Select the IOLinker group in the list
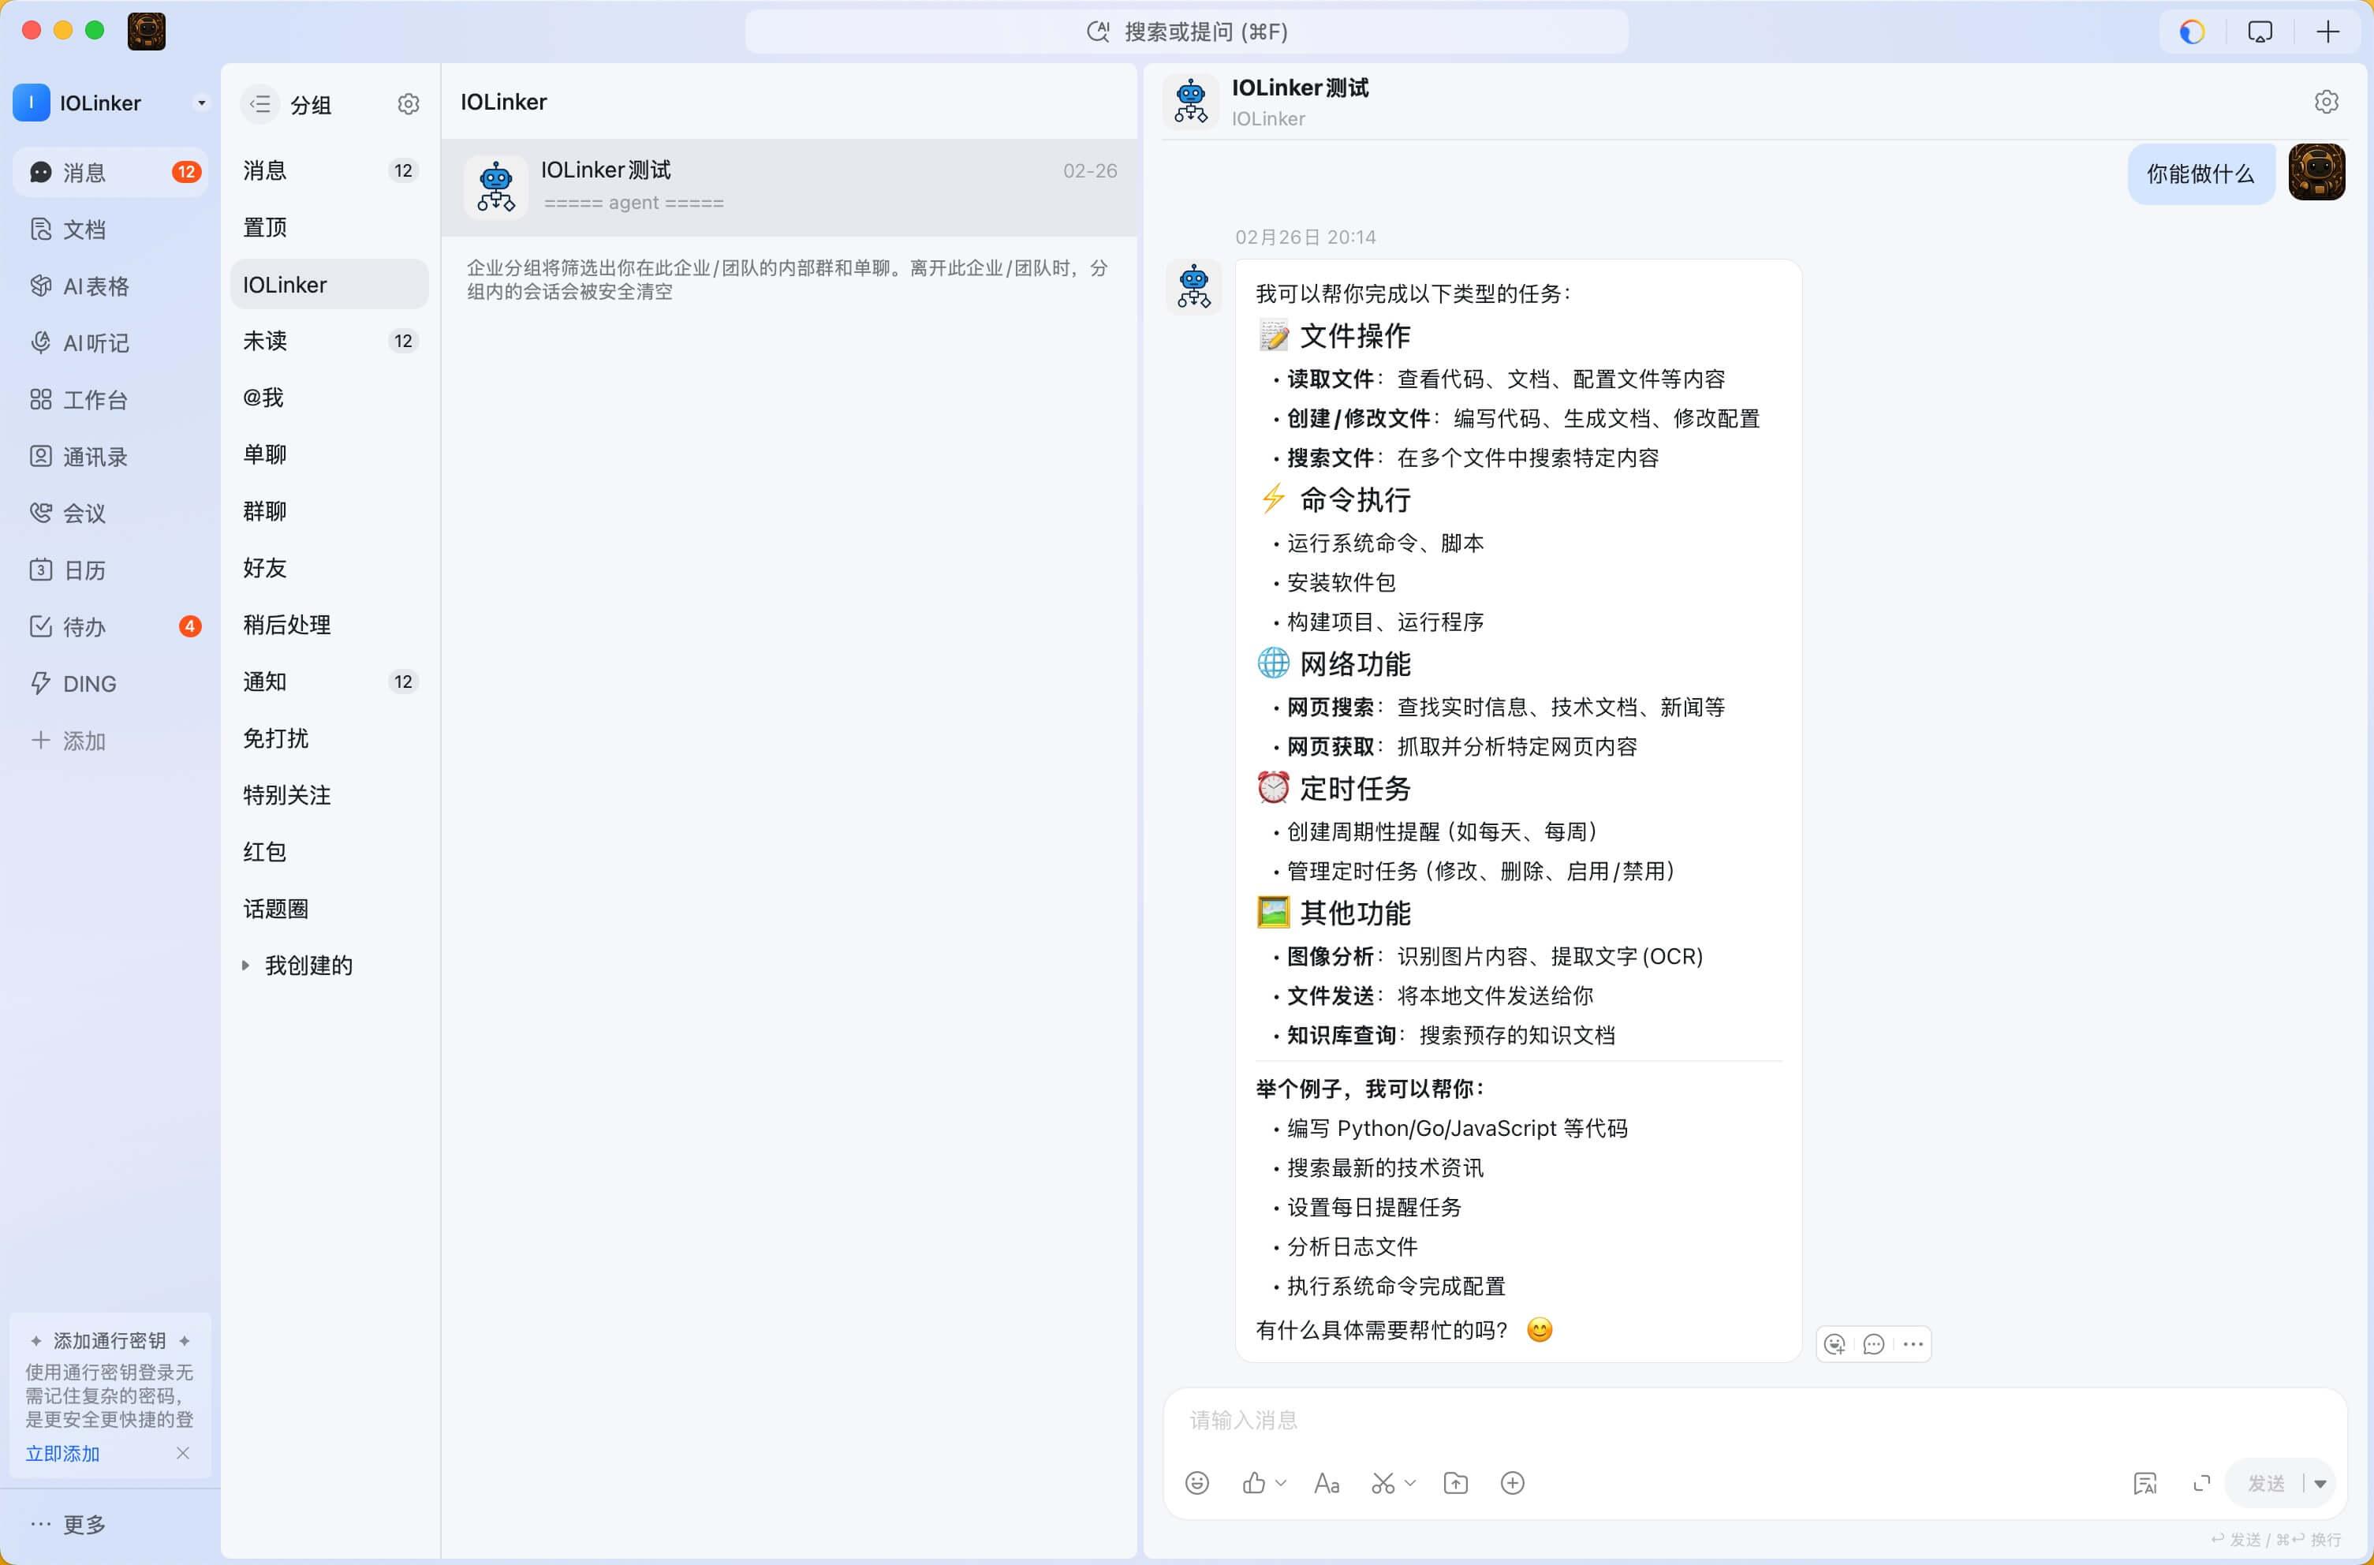The image size is (2374, 1565). tap(330, 285)
